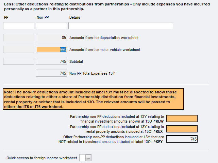Screen dimensions: 218x163
Task: Click Non-PP depreciation amount showing 85
Action: coord(51,38)
